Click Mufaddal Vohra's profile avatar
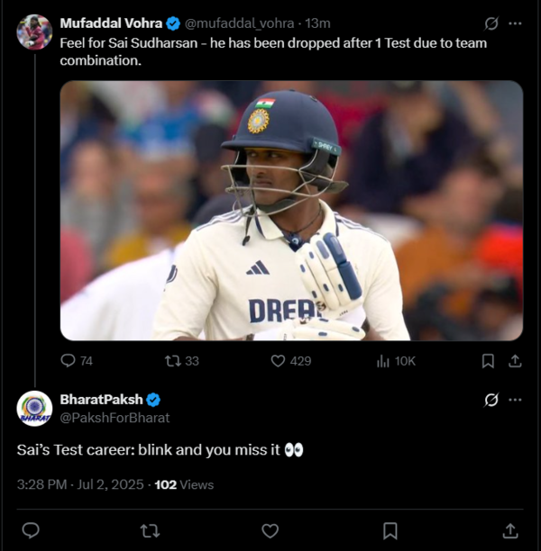Image resolution: width=541 pixels, height=551 pixels. tap(34, 32)
